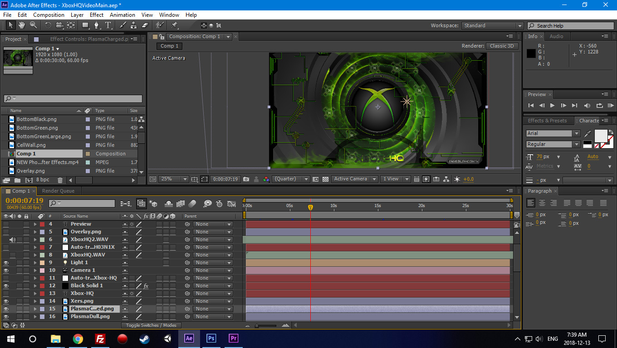Switch to the Audio panel tab
The image size is (617, 348).
point(556,36)
